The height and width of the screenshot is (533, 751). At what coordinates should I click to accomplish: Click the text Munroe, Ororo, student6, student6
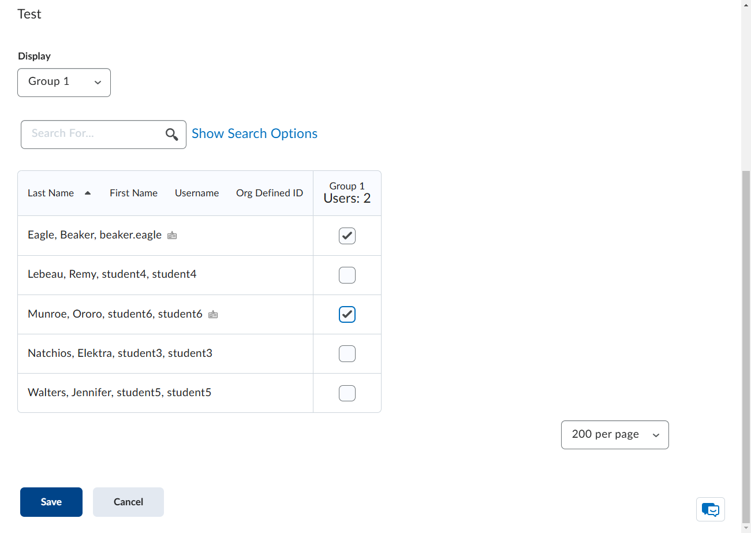[115, 314]
